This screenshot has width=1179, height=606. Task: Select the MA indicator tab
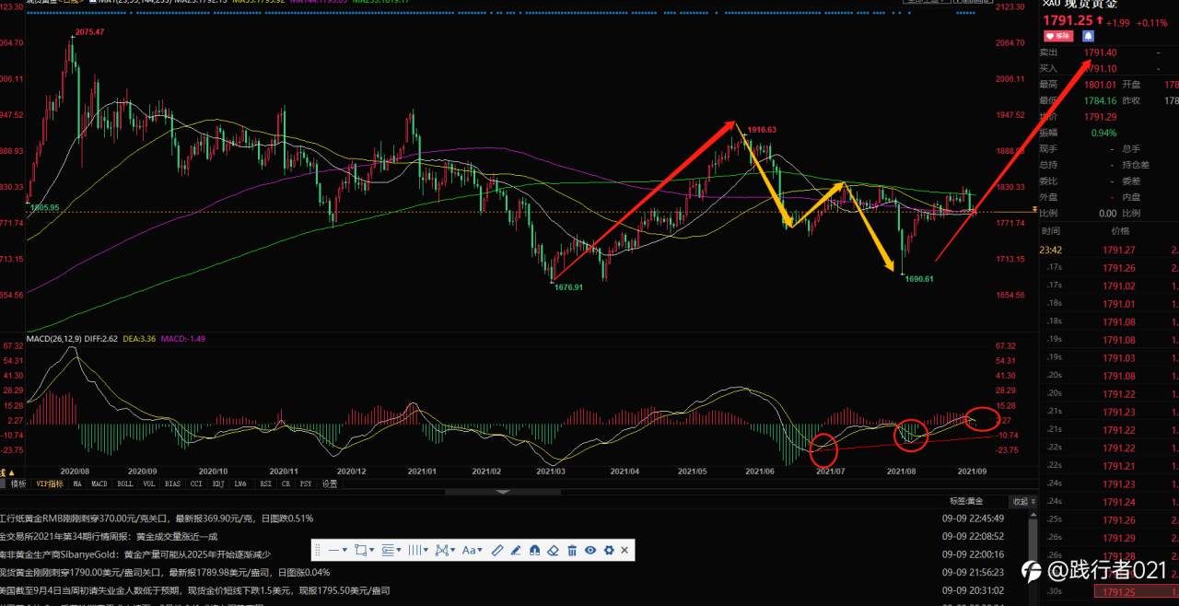pyautogui.click(x=77, y=483)
